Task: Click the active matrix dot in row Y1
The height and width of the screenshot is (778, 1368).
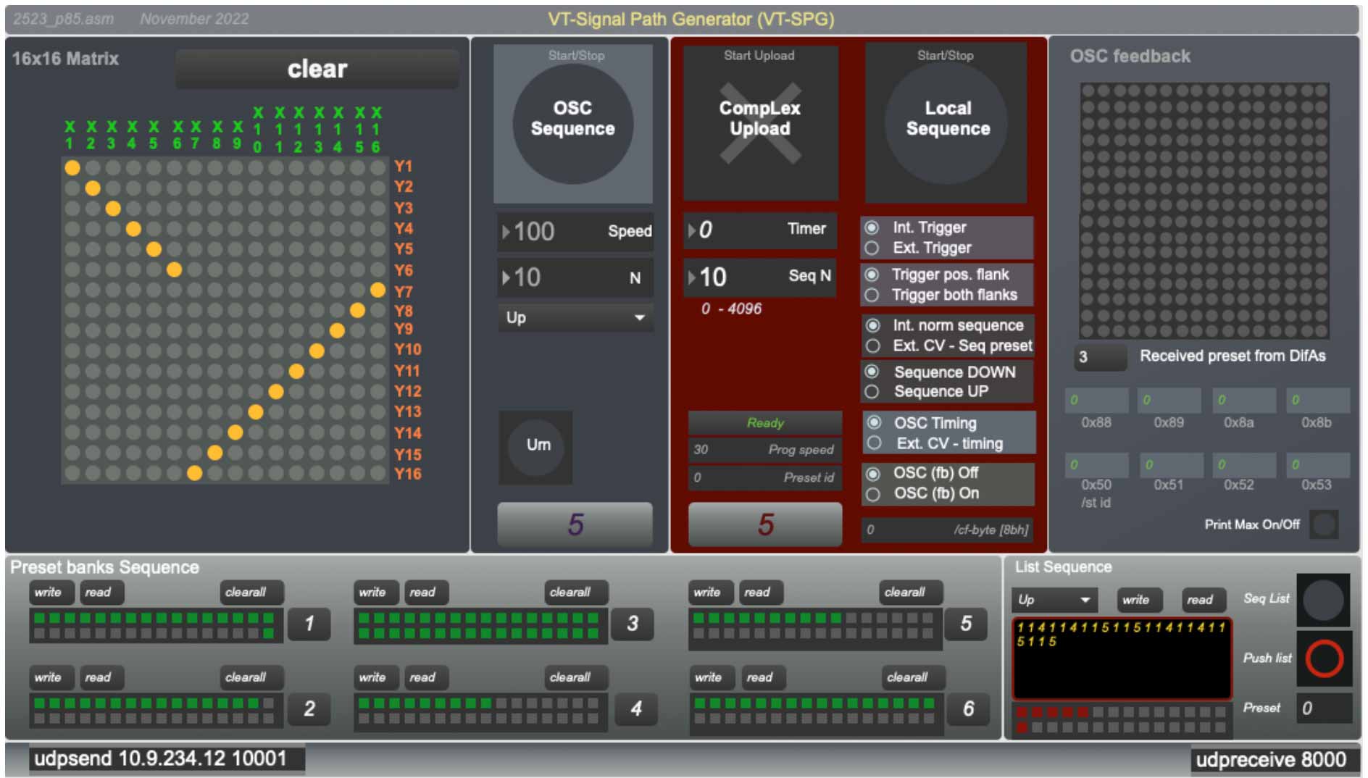Action: [72, 168]
